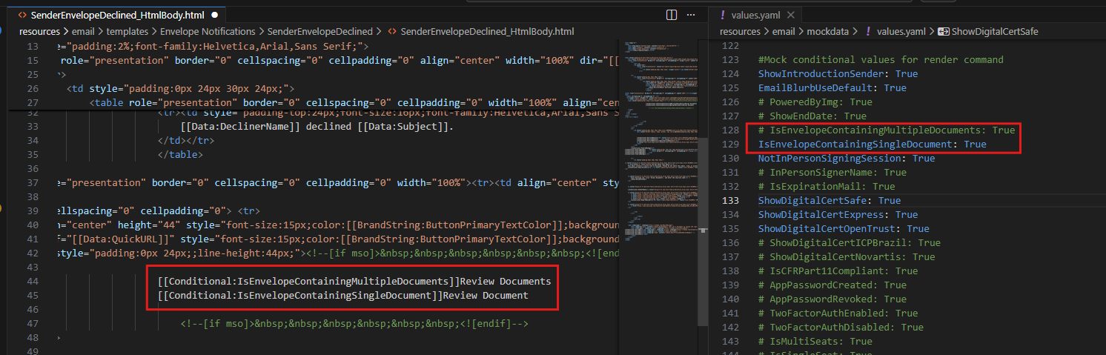Click the 'EmailBlurbUseDefault: True' line
1106x355 pixels.
pos(832,87)
